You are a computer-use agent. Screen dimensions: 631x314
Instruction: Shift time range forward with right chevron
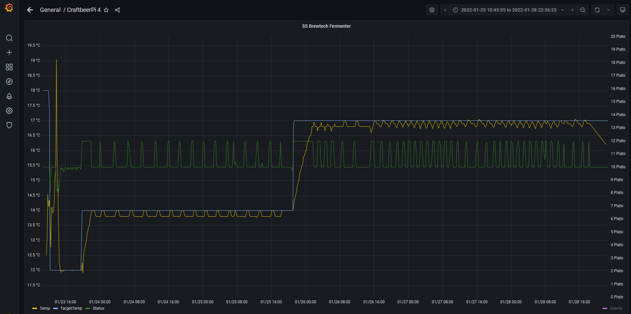pyautogui.click(x=572, y=10)
